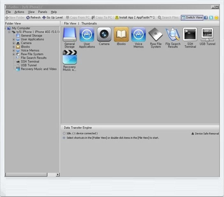Open the Panels menu
Screen dimensions: 224x197
42,12
